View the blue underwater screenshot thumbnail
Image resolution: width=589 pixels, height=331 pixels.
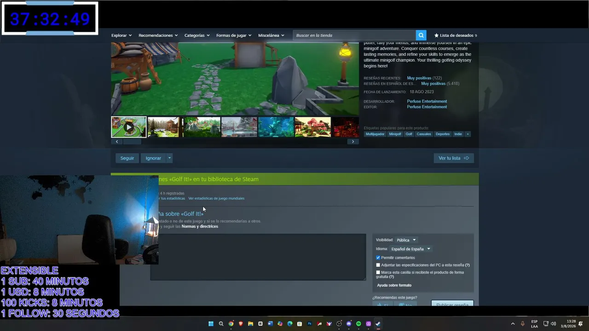pyautogui.click(x=276, y=127)
